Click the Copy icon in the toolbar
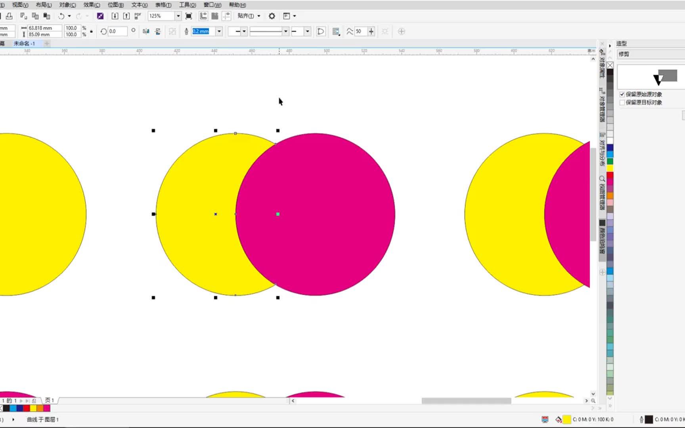Image resolution: width=685 pixels, height=428 pixels. pos(35,16)
